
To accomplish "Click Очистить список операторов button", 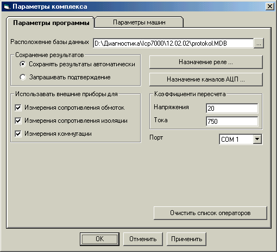I will click(210, 213).
